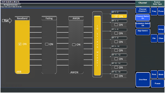
Task: Enable the Fading ON checkbox
Action: pos(47,44)
